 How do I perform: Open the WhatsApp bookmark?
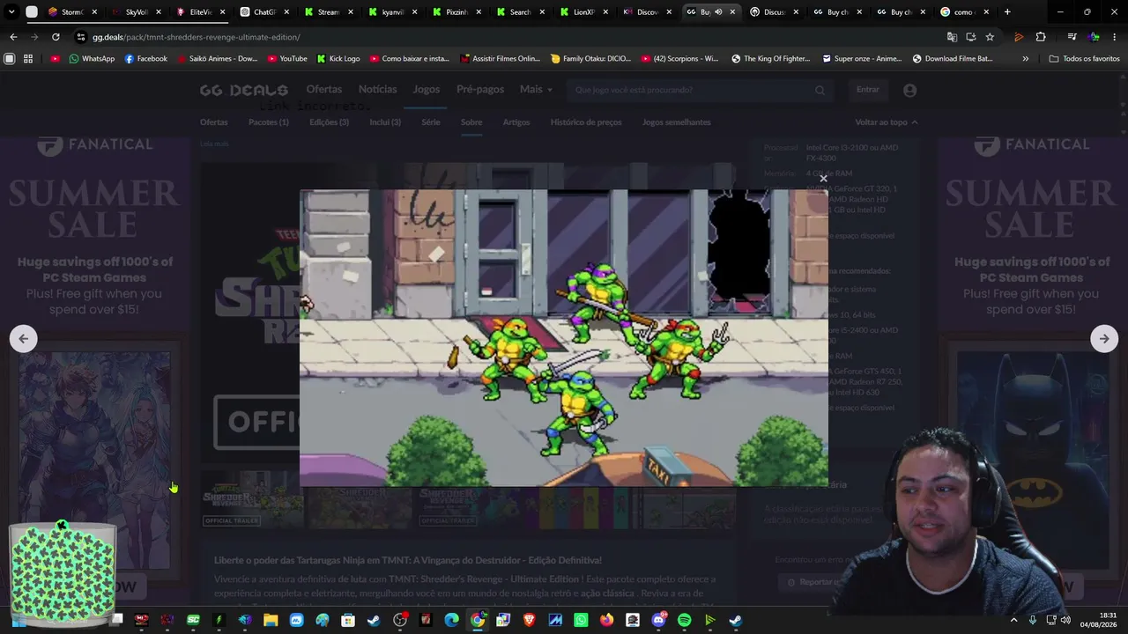[x=92, y=58]
